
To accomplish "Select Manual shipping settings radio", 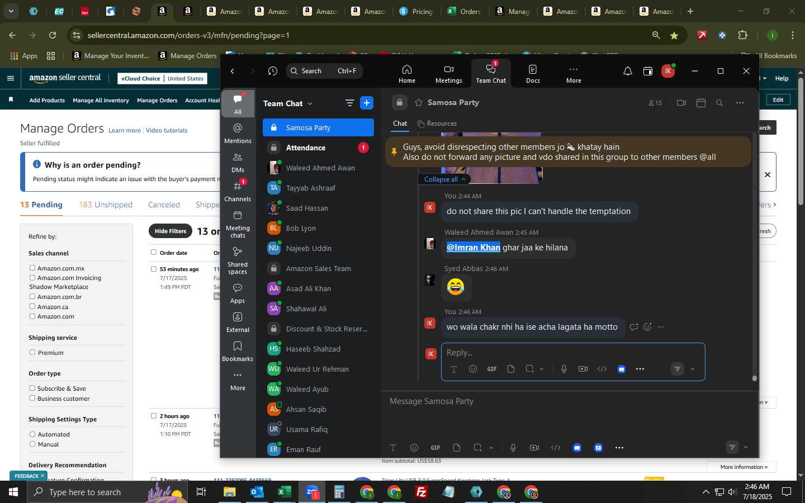I will coord(32,444).
